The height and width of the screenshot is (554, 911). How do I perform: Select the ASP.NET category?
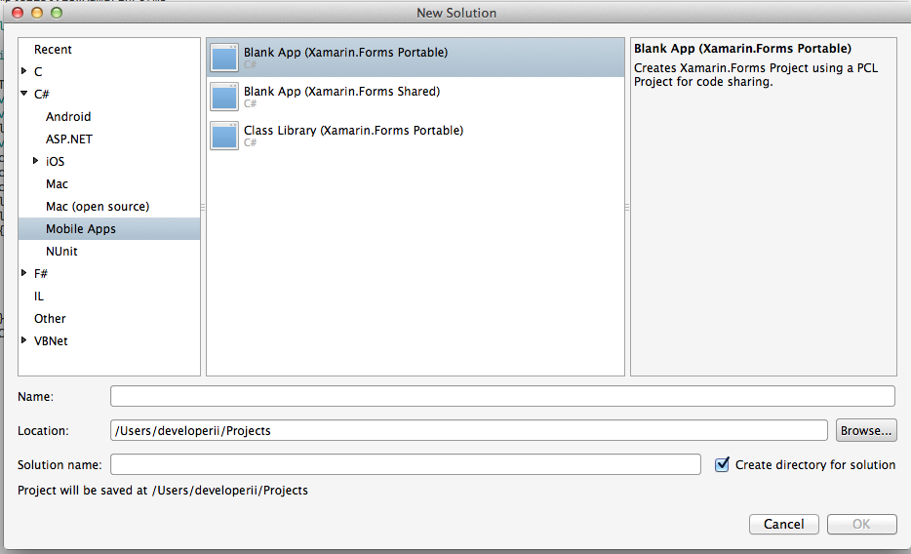69,139
